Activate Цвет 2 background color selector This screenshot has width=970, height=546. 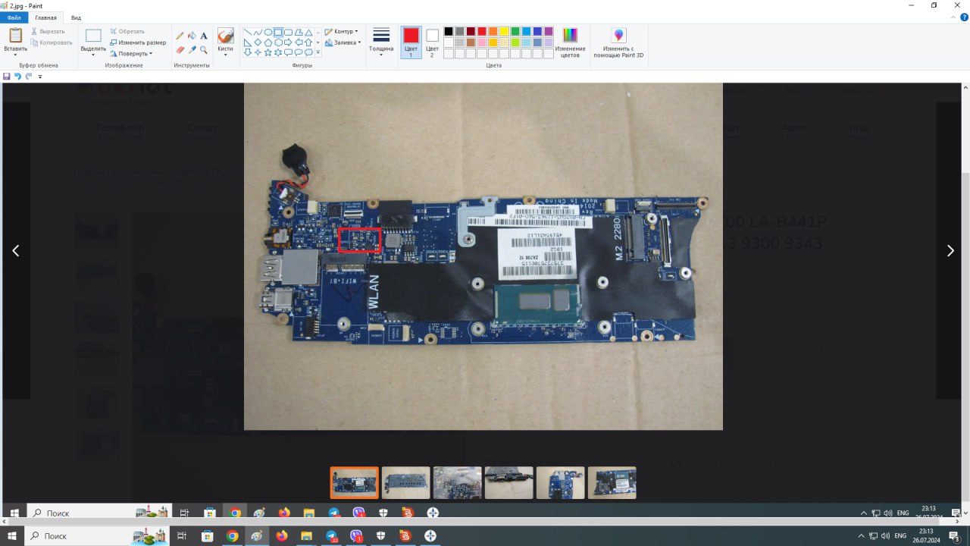tap(432, 42)
